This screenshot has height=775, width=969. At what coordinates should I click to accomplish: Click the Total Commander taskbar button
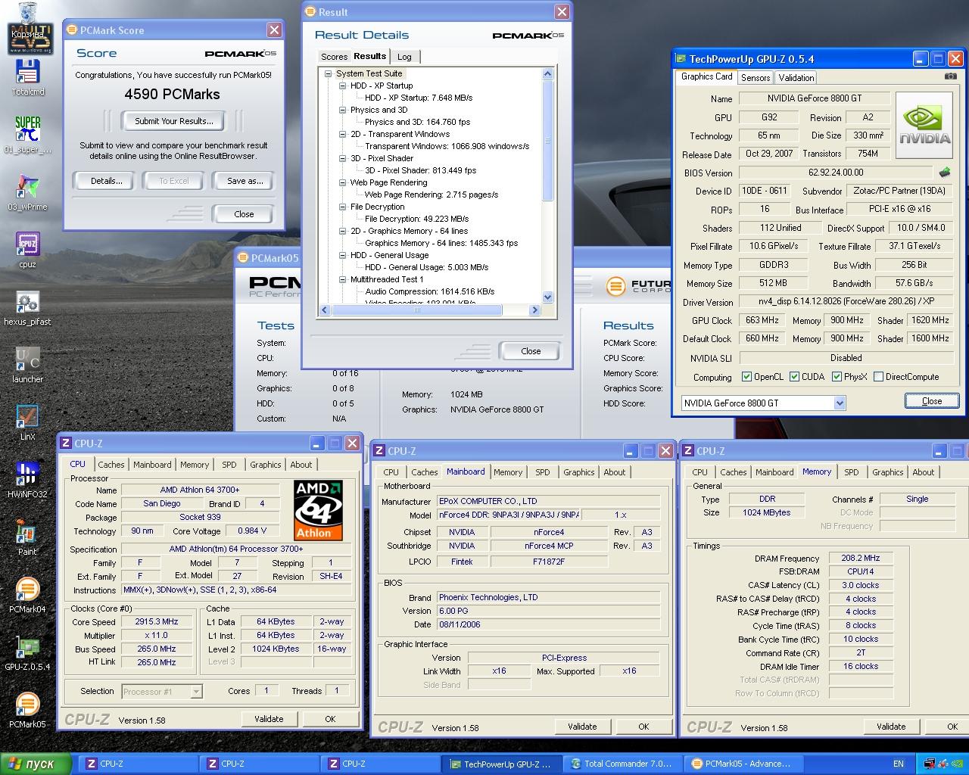[x=624, y=764]
